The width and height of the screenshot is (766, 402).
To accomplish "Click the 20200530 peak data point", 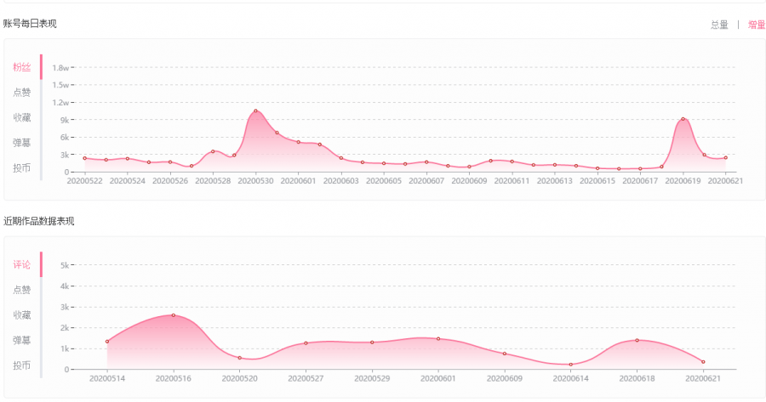I will [255, 110].
